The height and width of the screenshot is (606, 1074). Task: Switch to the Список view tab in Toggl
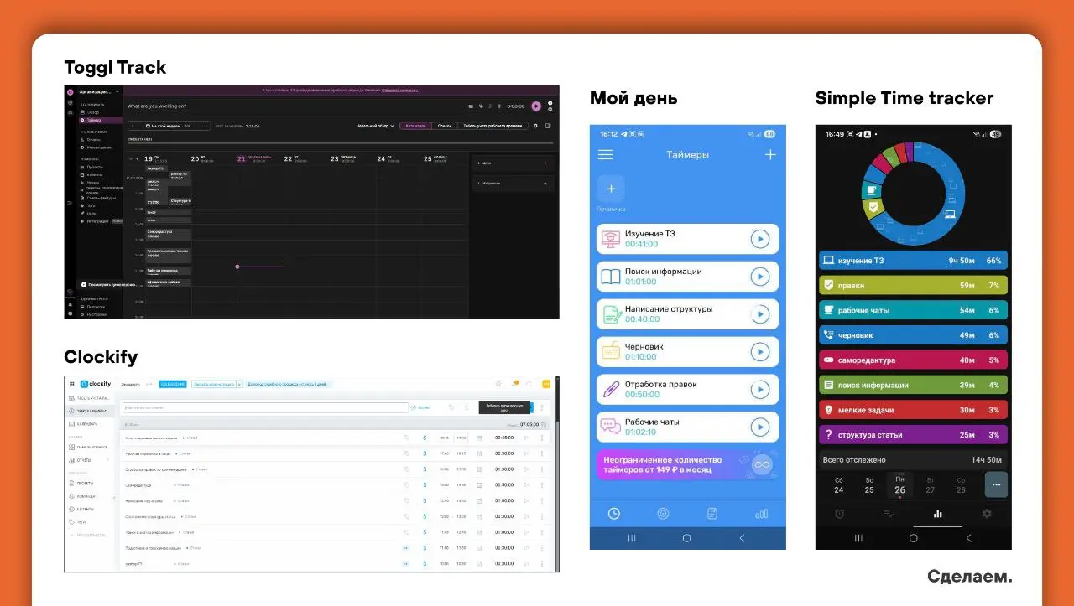(x=445, y=126)
